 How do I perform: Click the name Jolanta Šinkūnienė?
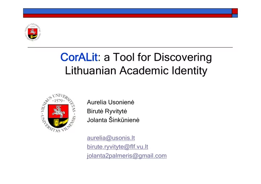(113, 120)
